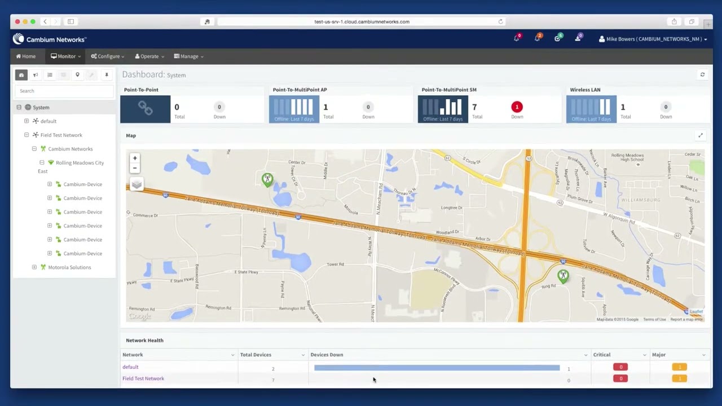Open the Operate menu
Viewport: 722px width, 406px height.
coord(149,56)
